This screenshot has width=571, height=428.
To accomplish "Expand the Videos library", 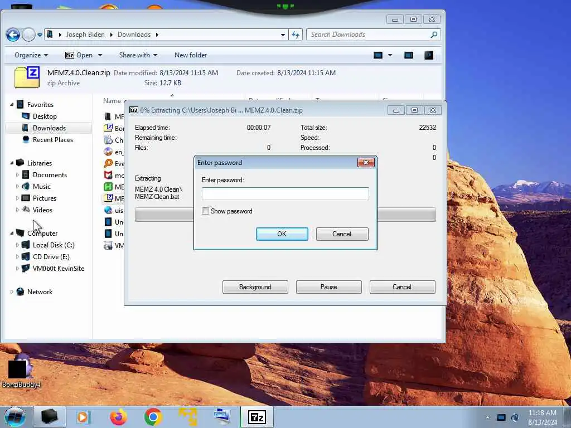I will coord(17,210).
